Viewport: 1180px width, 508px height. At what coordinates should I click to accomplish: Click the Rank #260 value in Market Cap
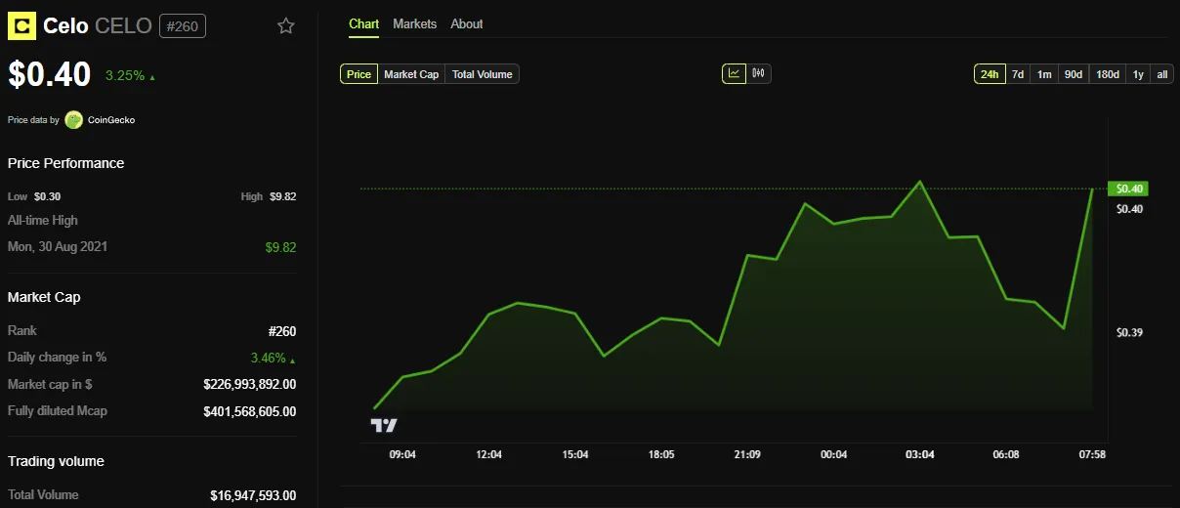coord(282,331)
